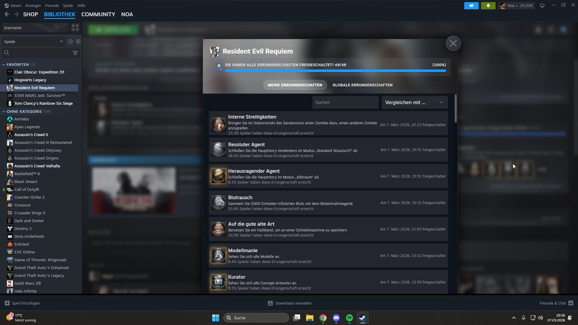This screenshot has height=325, width=578.
Task: Open the Hilfe menu
Action: tap(81, 5)
